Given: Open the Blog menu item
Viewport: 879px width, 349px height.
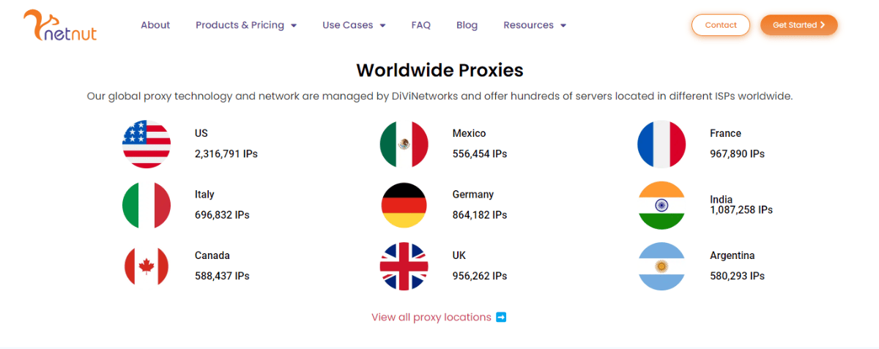Looking at the screenshot, I should point(467,25).
